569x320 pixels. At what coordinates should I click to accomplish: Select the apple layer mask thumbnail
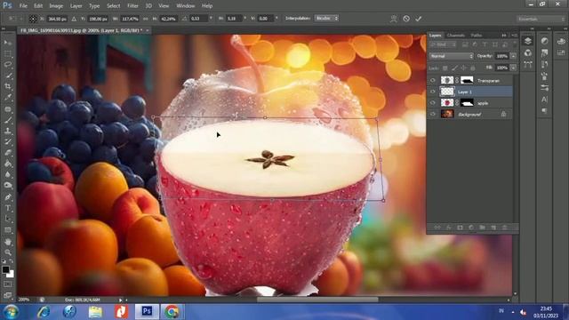[x=467, y=103]
